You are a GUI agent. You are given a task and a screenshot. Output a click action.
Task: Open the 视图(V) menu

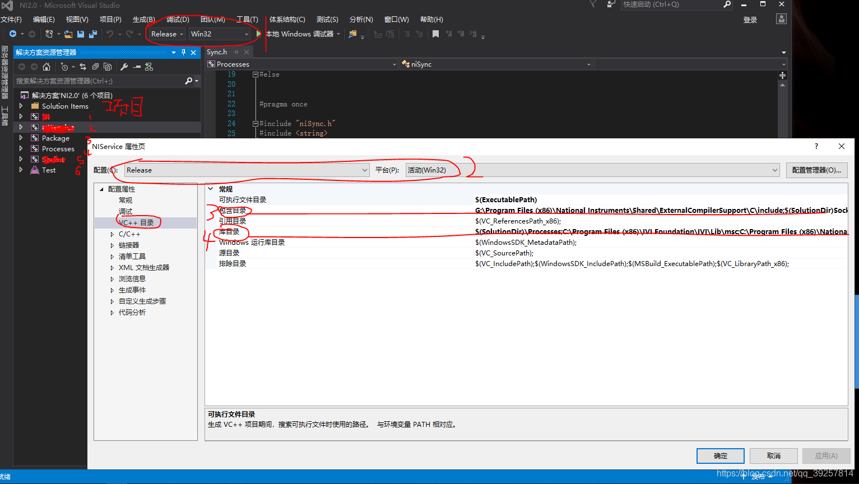[x=77, y=20]
